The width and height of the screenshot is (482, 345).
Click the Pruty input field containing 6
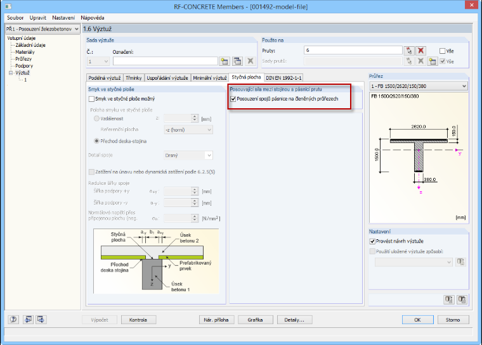coord(353,51)
